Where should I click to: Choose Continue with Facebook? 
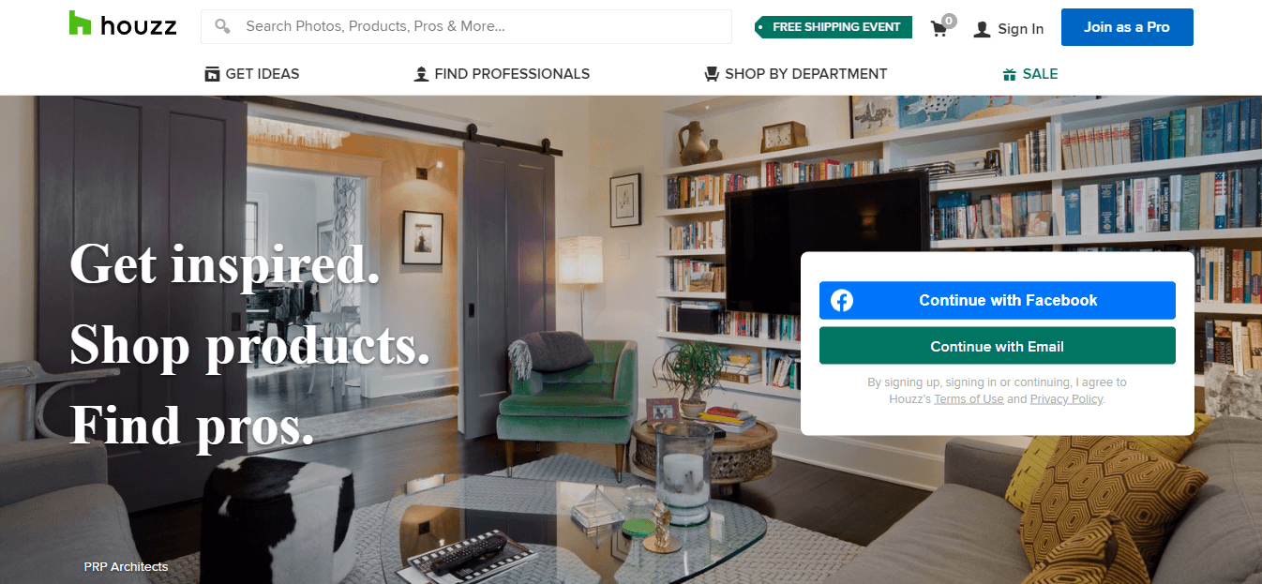click(998, 301)
